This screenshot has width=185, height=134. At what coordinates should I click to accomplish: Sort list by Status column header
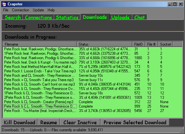tap(105, 44)
